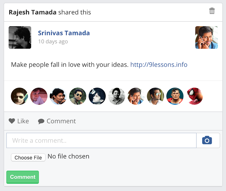
Task: Select the black-and-white liker avatar
Action: click(117, 96)
